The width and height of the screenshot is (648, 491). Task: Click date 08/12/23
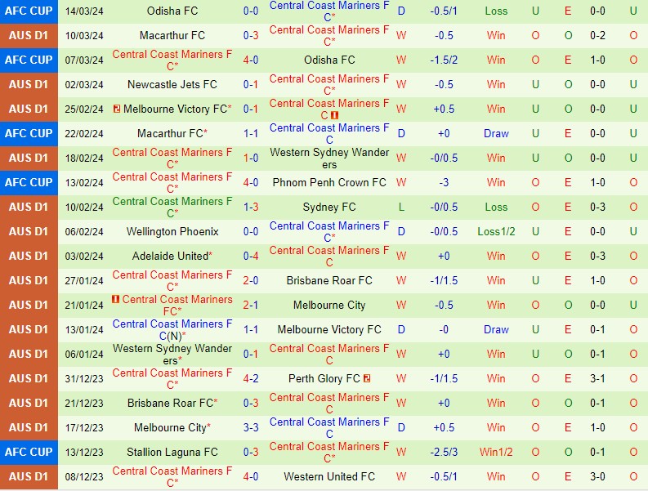point(84,477)
